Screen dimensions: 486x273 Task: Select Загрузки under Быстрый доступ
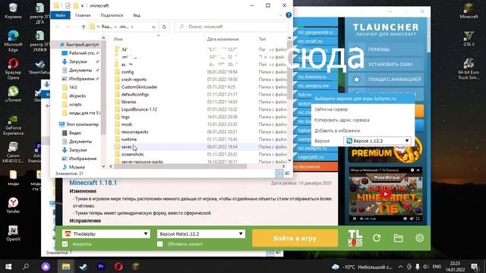[x=77, y=61]
